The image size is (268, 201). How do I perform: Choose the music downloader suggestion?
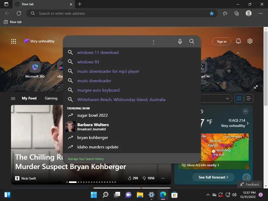(x=132, y=81)
